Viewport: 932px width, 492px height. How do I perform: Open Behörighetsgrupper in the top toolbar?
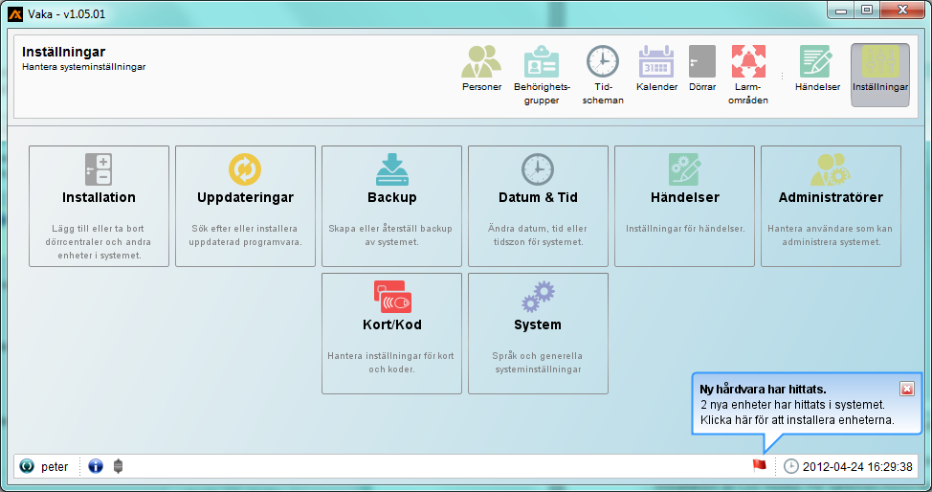tap(542, 75)
